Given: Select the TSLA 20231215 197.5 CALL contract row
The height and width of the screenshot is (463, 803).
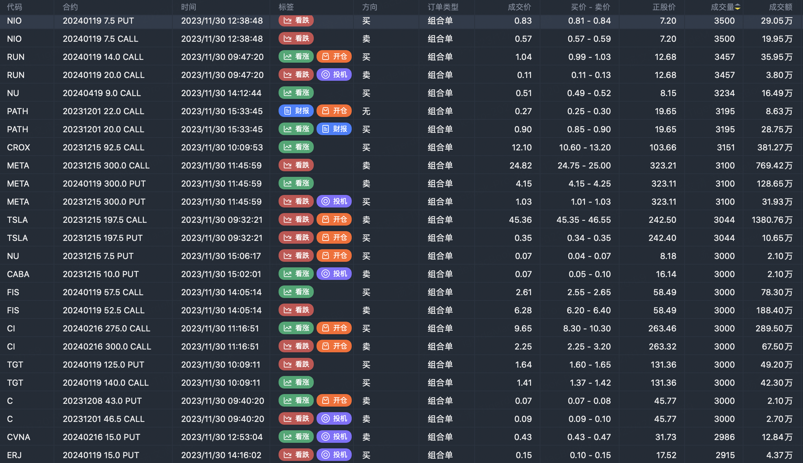Looking at the screenshot, I should (104, 220).
